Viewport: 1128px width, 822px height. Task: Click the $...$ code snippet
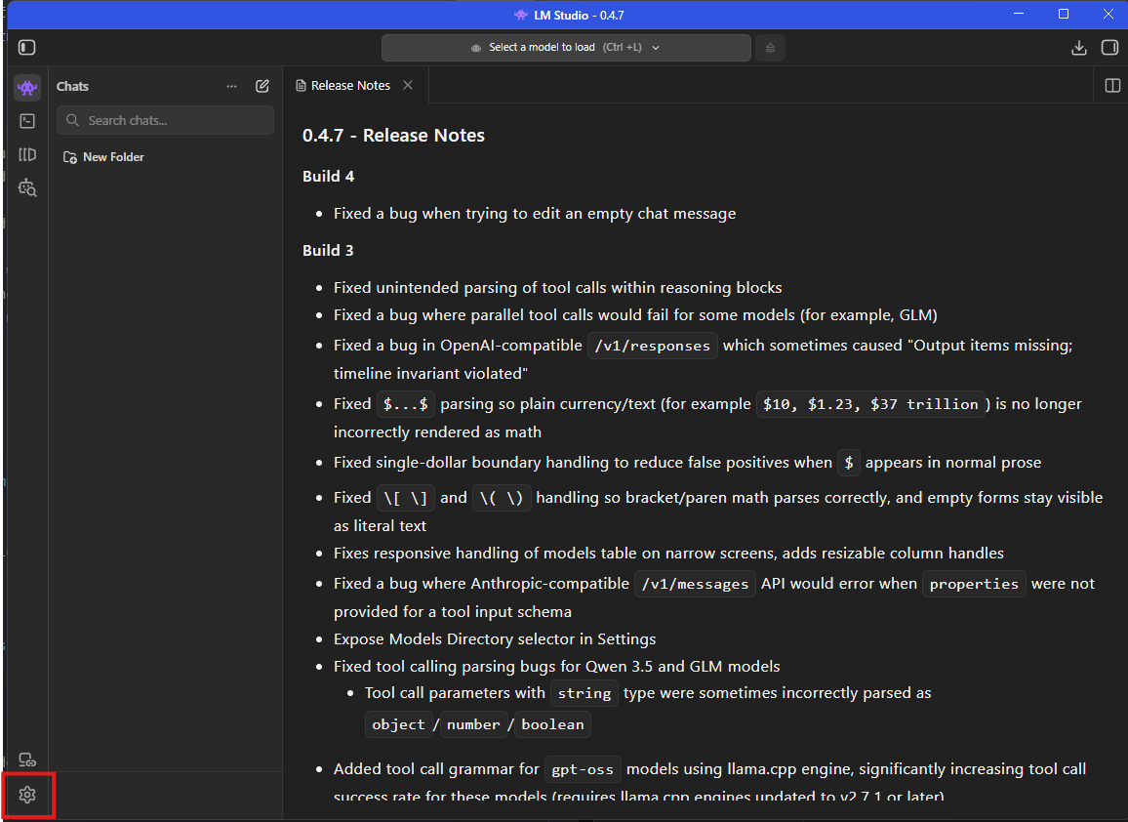tap(406, 404)
